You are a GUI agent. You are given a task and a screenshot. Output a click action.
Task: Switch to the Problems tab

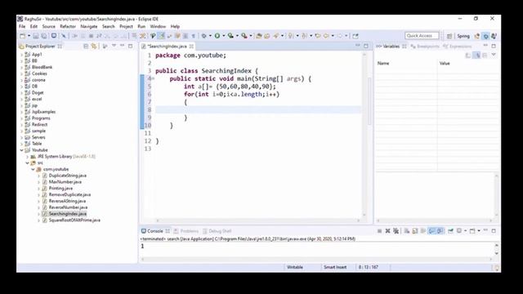pyautogui.click(x=186, y=231)
